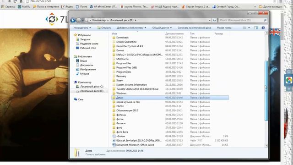Image resolution: width=293 pixels, height=165 pixels.
Task: Select Недавние места in the sidebar
Action: pyautogui.click(x=89, y=44)
